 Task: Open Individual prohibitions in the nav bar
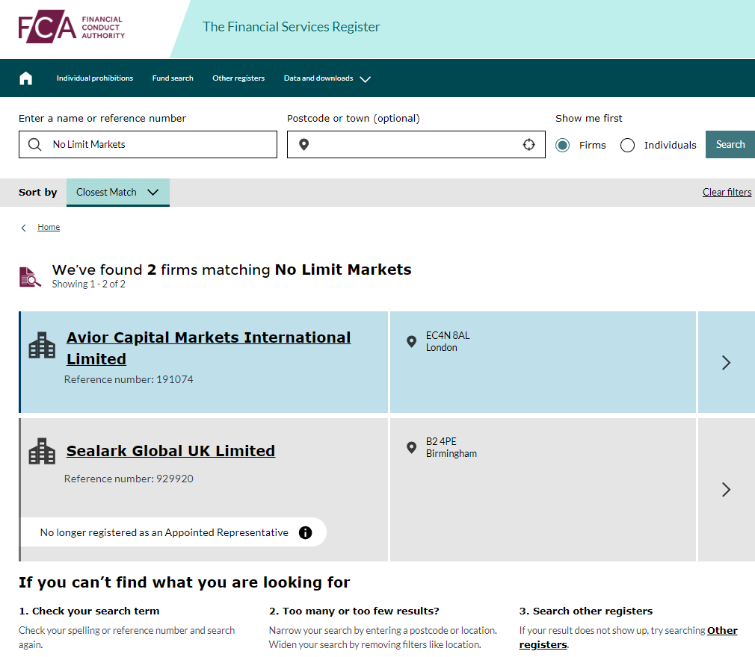95,78
